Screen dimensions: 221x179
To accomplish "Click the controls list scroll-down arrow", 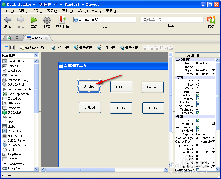I will (36, 169).
